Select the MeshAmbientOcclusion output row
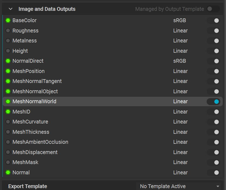The image size is (226, 190). (x=40, y=142)
